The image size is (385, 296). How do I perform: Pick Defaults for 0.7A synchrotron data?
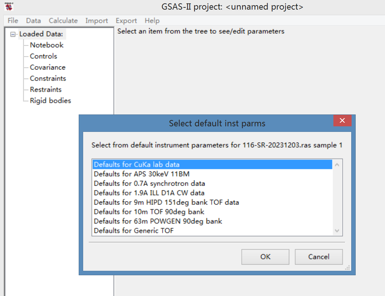149,183
